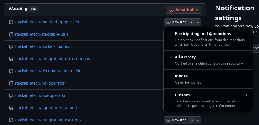Click the watcher count 7 badge
This screenshot has width=259, height=125.
pyautogui.click(x=191, y=22)
